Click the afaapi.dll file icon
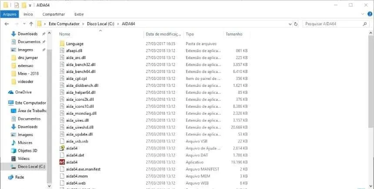 pyautogui.click(x=62, y=50)
